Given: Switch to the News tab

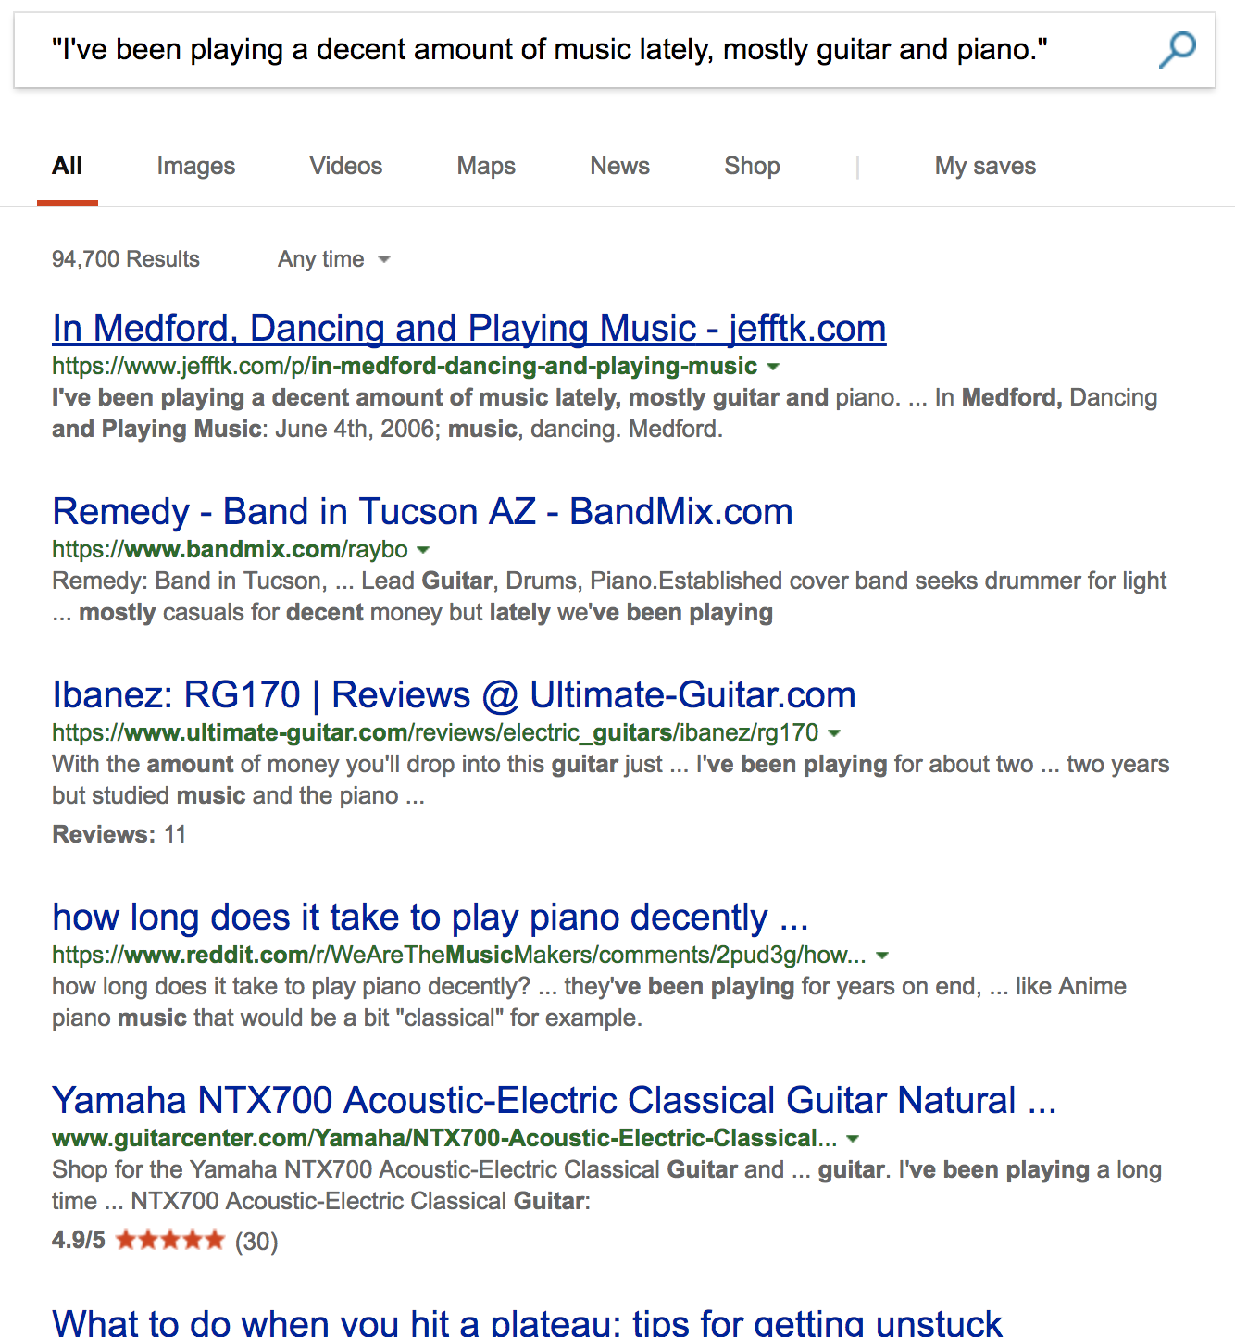Looking at the screenshot, I should click(619, 167).
